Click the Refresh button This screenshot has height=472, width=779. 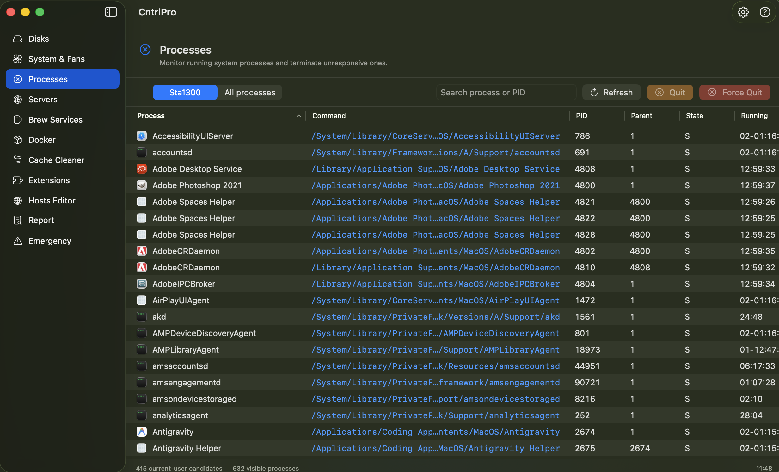(x=611, y=92)
